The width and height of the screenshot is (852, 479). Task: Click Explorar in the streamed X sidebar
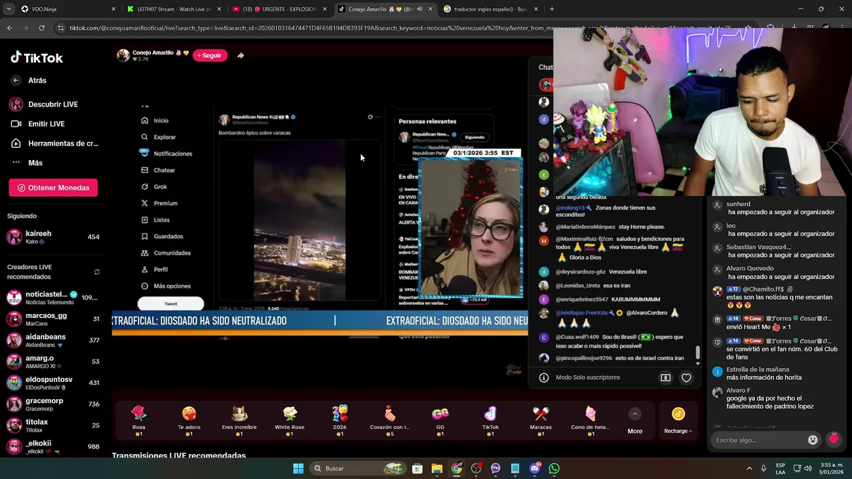159,137
